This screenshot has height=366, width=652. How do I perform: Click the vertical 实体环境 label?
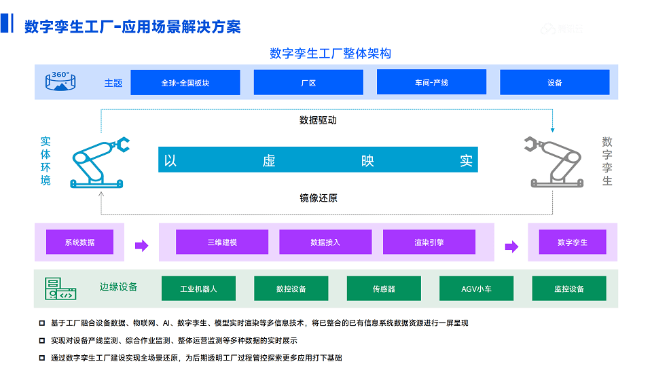pos(46,160)
